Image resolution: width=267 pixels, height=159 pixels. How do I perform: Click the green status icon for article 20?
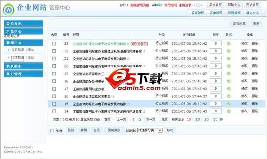click(x=229, y=66)
